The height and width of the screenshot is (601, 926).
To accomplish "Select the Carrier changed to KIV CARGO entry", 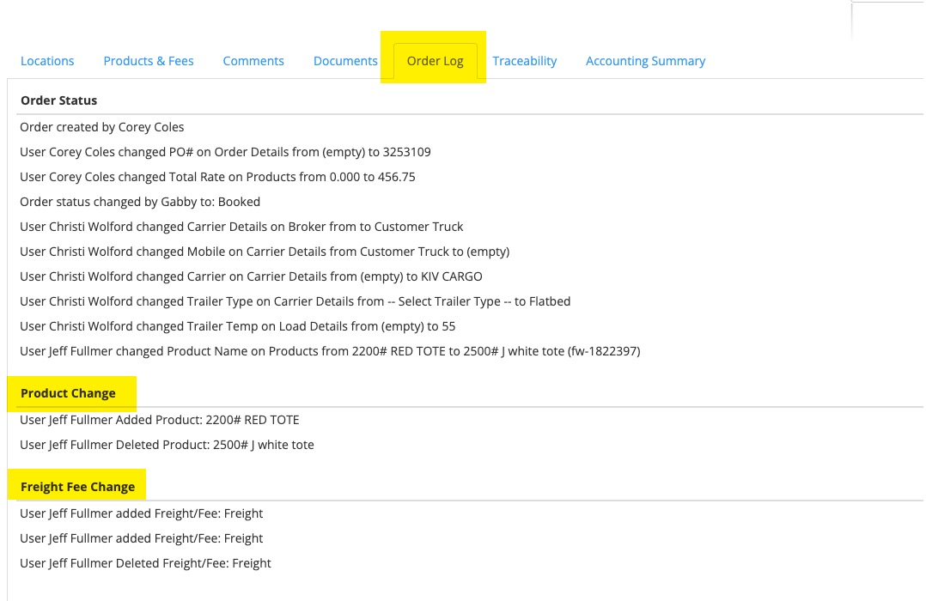I will click(251, 276).
